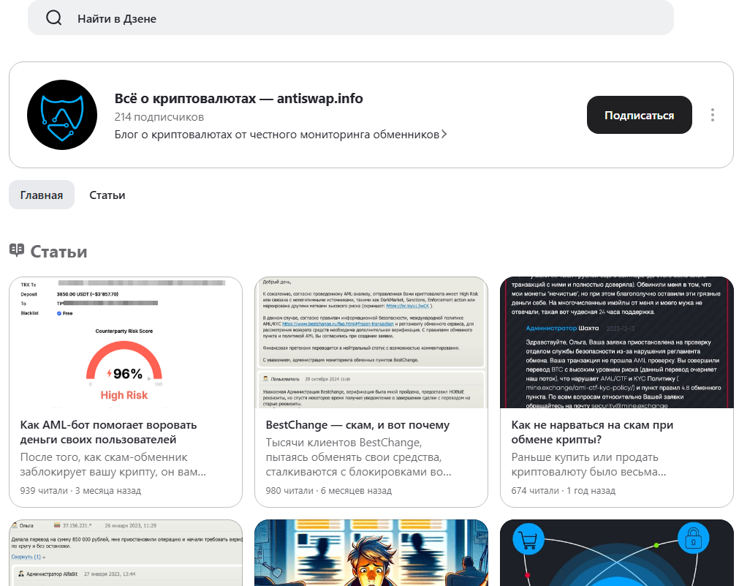This screenshot has width=739, height=586.
Task: Click '939 читали · 3 месяца назад'
Action: 80,491
